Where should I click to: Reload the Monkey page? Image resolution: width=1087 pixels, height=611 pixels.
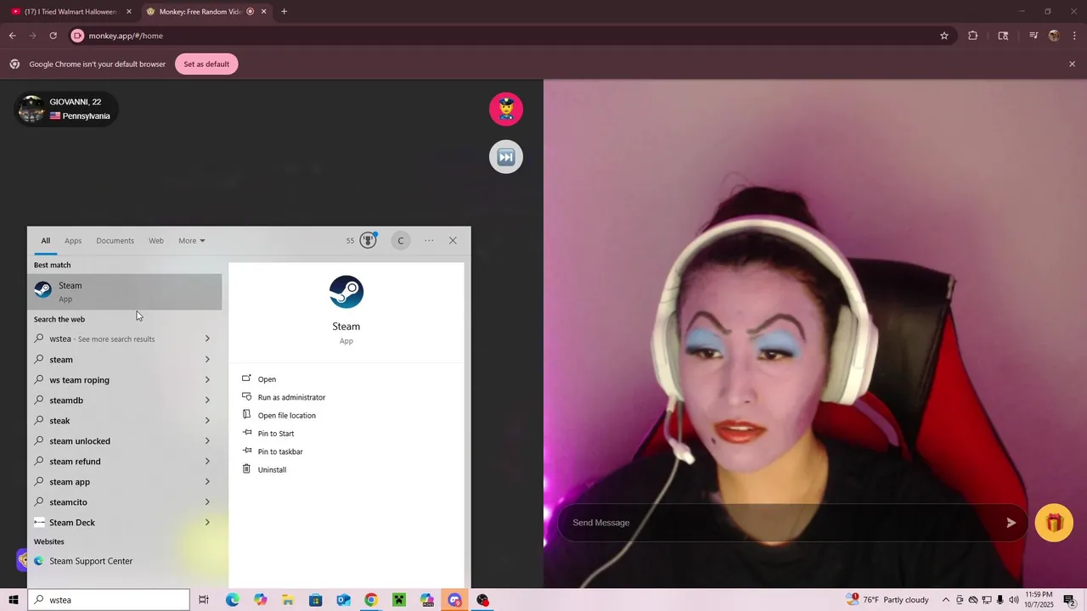coord(53,36)
